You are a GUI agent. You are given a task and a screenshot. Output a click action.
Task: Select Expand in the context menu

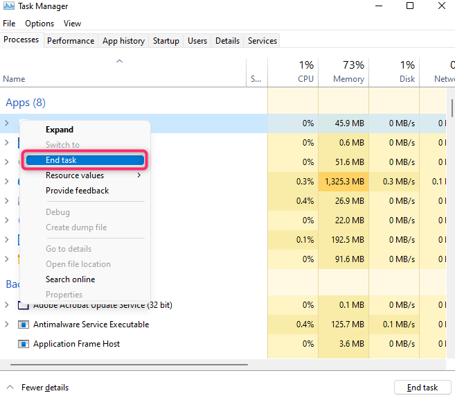(60, 130)
